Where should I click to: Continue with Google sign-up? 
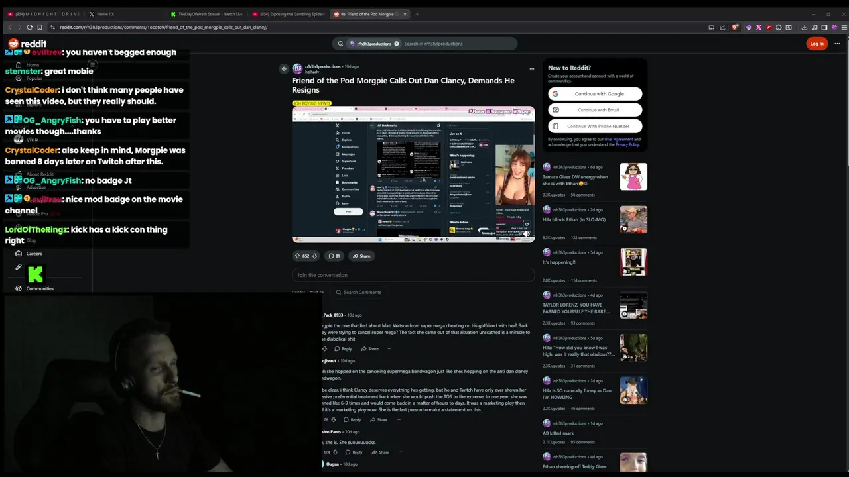(595, 94)
